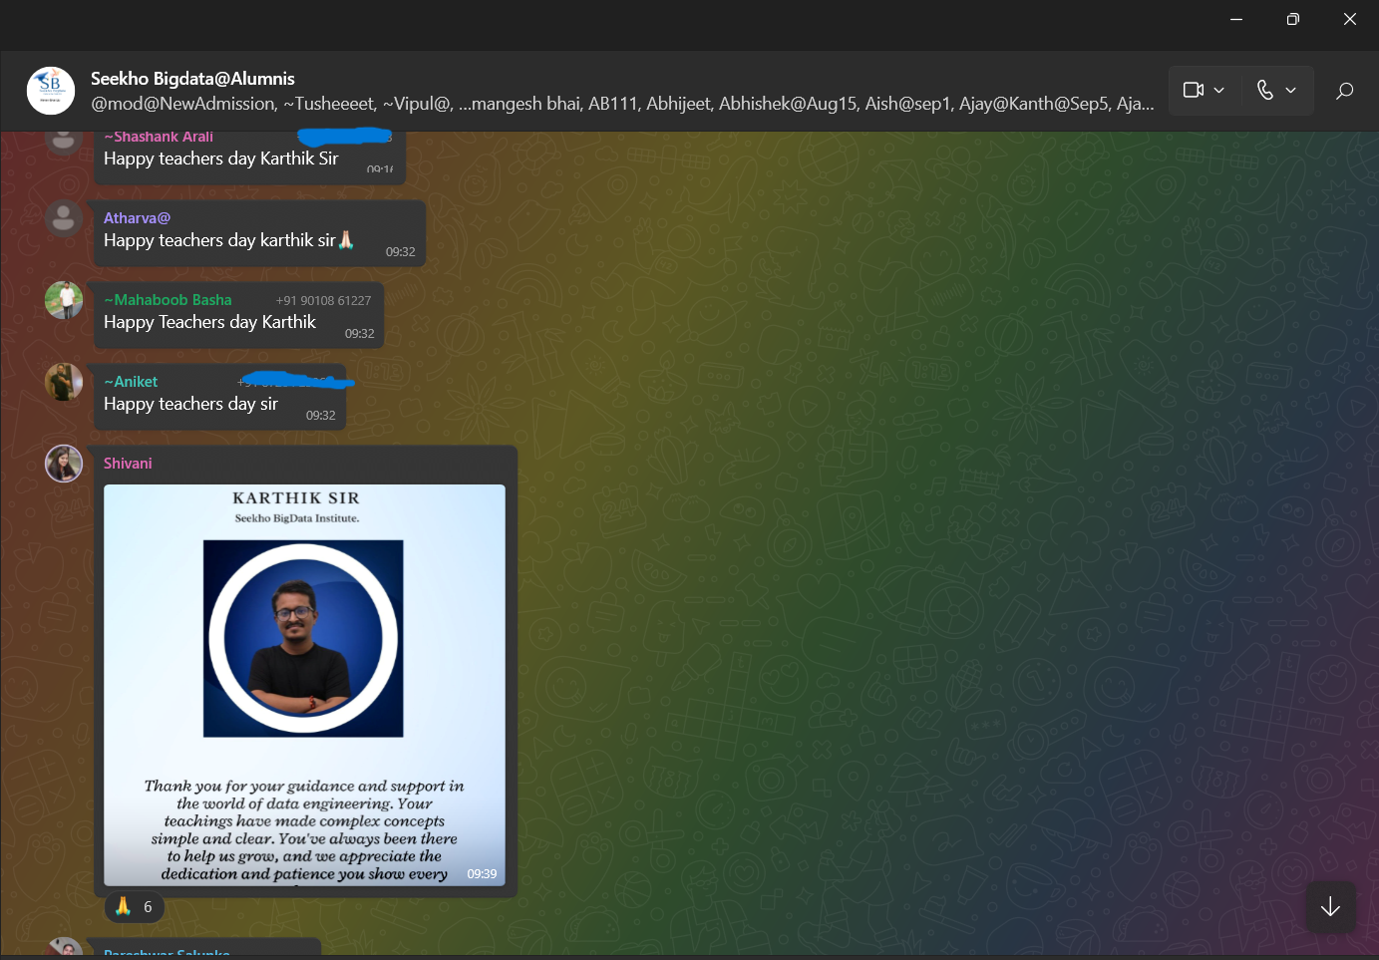Image resolution: width=1379 pixels, height=960 pixels.
Task: Open Atharva@ default avatar
Action: 64,218
